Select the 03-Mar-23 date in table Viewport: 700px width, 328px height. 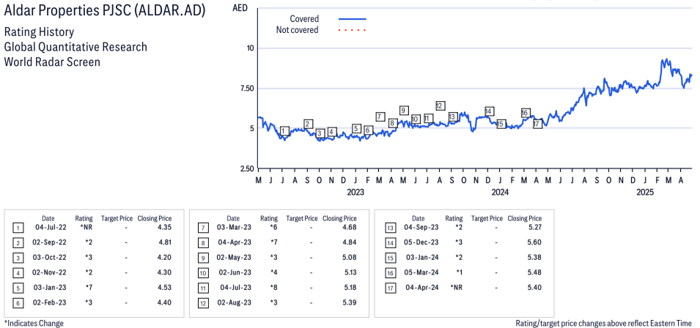(x=235, y=227)
